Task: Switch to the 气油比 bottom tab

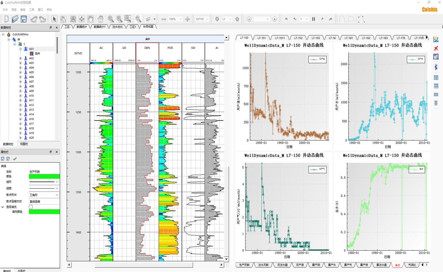Action: point(412,265)
